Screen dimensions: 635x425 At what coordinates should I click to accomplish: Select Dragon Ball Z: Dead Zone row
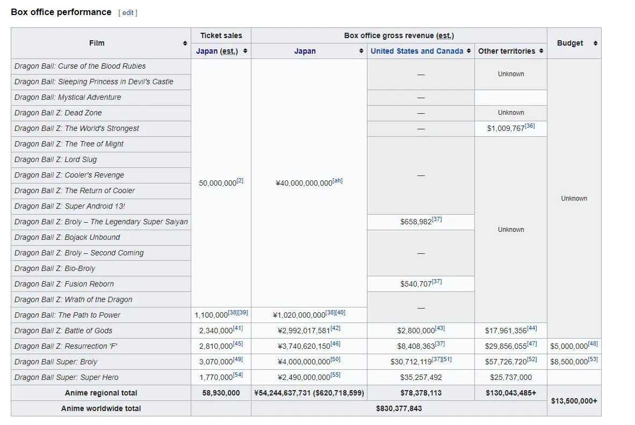point(101,113)
